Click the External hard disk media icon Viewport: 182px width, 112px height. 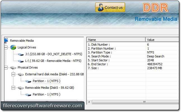(21, 74)
